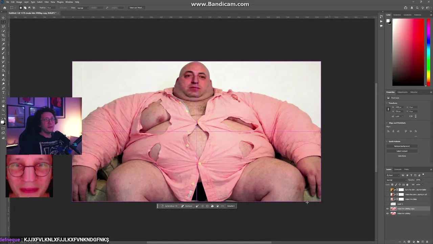Open the Opacity value dropdown
The image size is (433, 244).
tap(423, 180)
